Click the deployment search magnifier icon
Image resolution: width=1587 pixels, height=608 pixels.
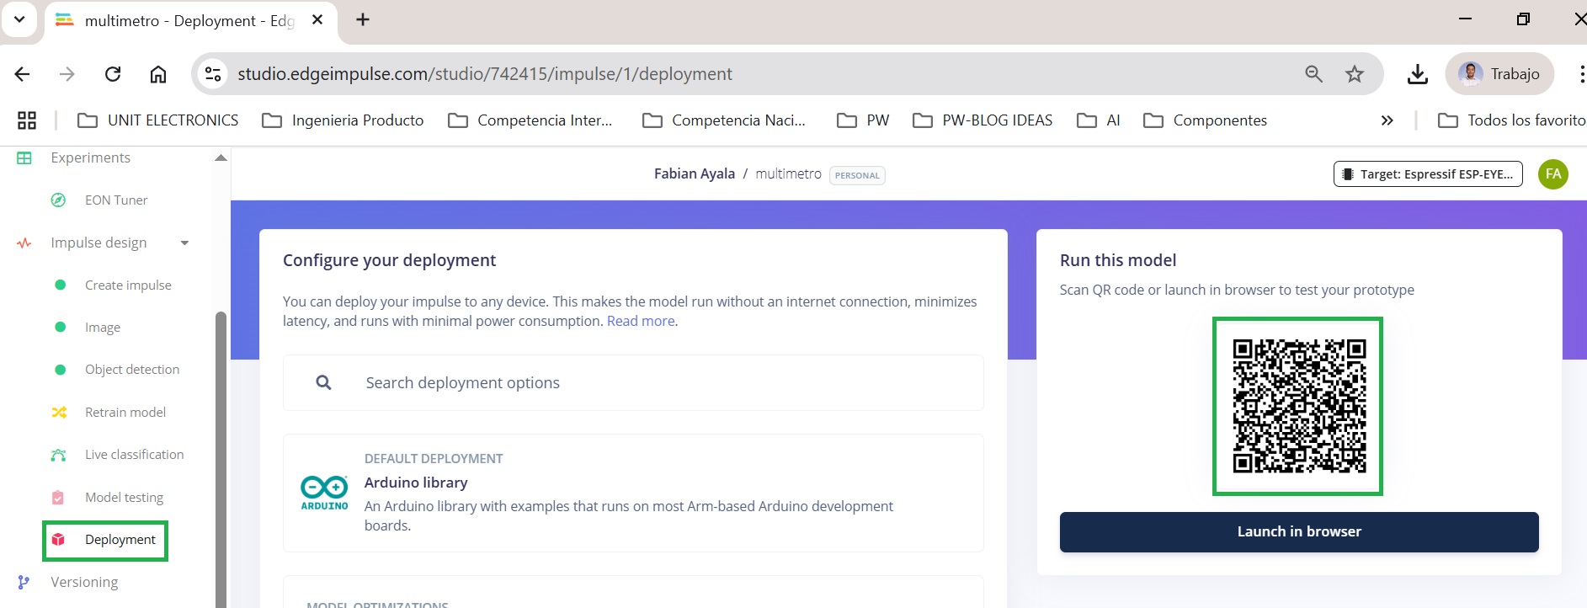pyautogui.click(x=323, y=383)
